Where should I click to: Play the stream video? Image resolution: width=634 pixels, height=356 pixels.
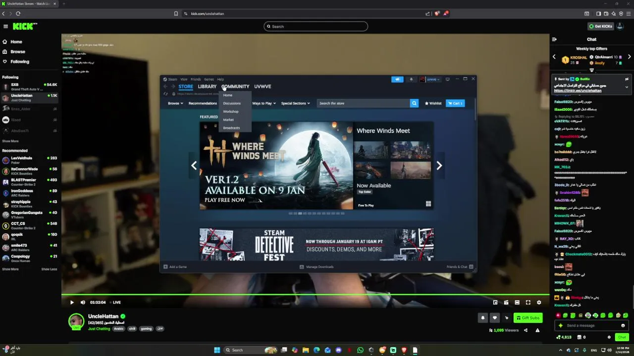click(x=72, y=302)
